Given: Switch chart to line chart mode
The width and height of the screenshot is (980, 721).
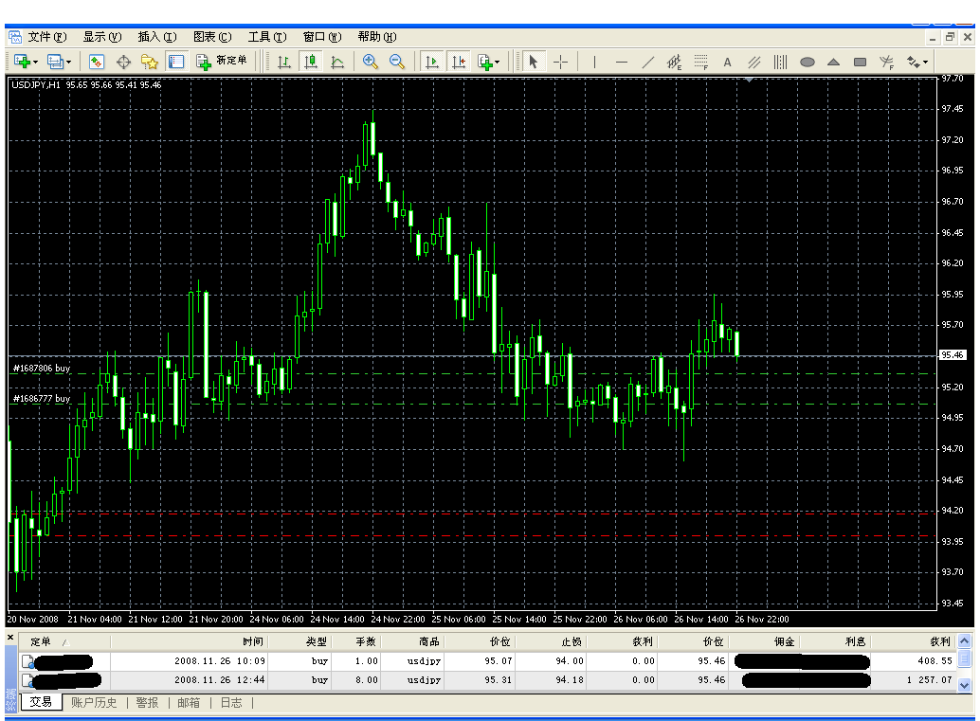Looking at the screenshot, I should pos(337,62).
